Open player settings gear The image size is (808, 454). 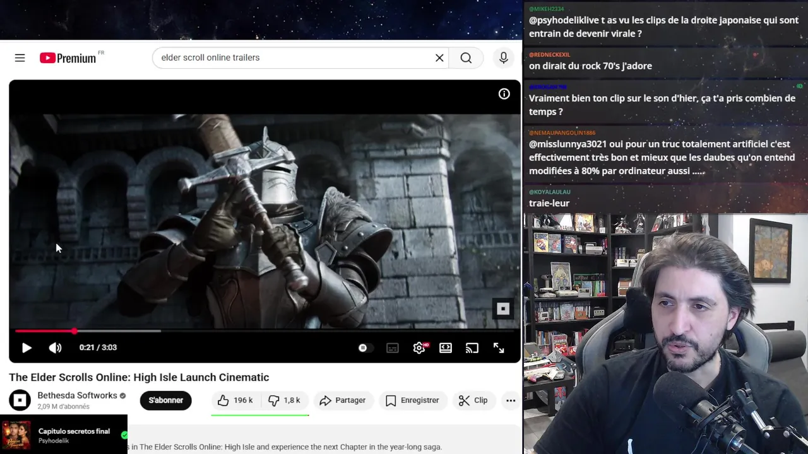(419, 347)
